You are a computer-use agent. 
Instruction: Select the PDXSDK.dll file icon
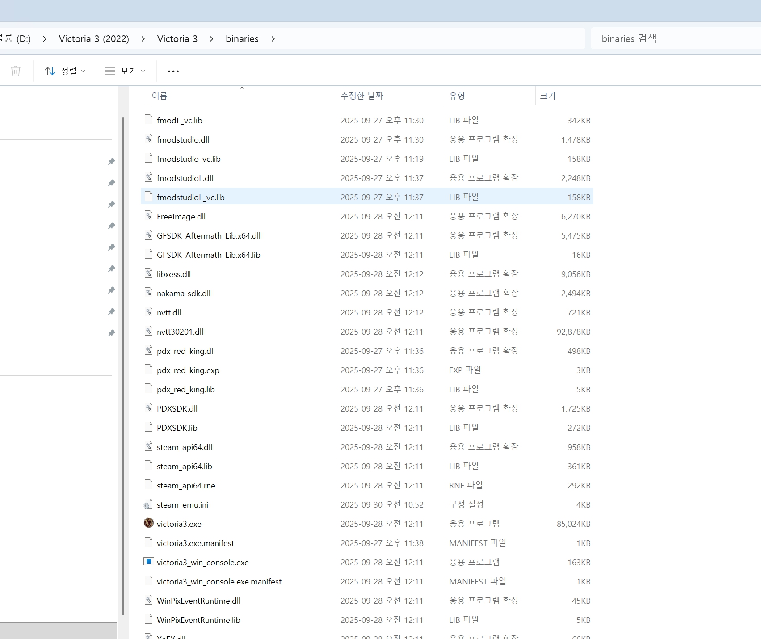148,408
